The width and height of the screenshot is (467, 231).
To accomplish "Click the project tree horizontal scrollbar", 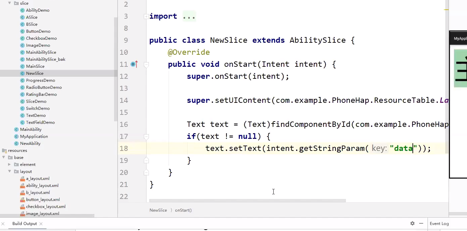I will pos(47,216).
